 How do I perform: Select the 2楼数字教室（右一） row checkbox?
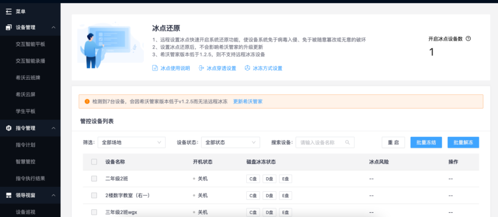94,195
